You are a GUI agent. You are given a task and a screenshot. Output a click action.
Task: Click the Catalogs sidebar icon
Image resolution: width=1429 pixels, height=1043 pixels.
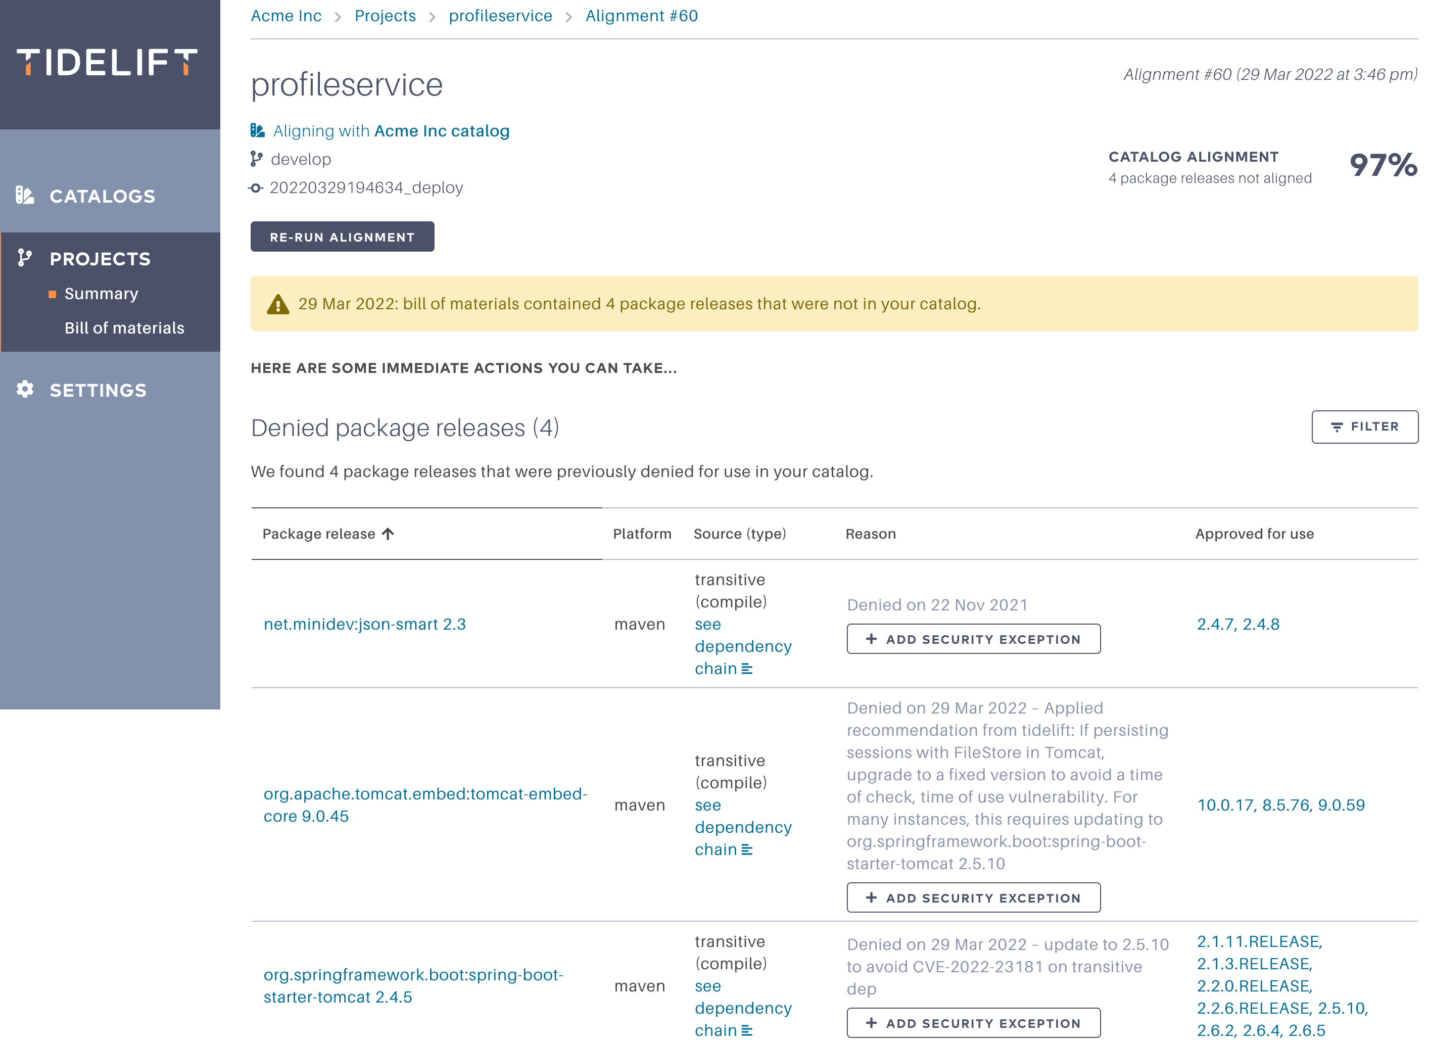click(x=25, y=195)
